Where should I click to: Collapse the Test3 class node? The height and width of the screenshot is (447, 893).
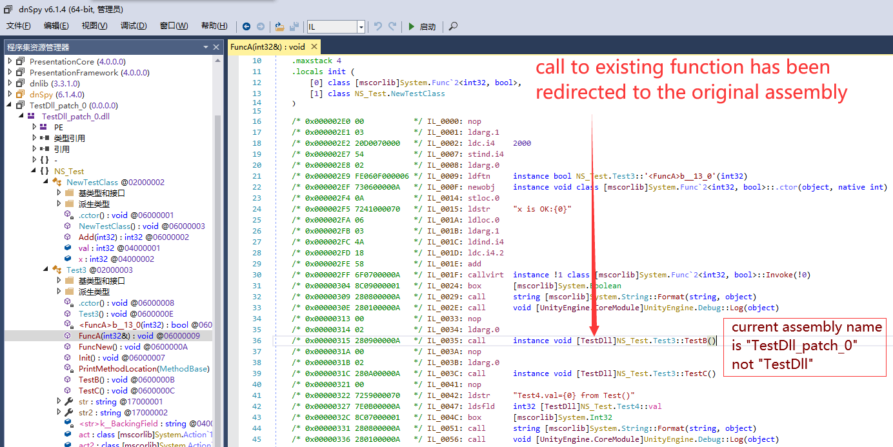[46, 270]
